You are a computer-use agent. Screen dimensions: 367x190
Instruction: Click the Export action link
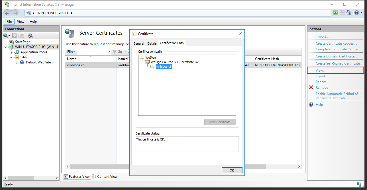click(x=321, y=76)
